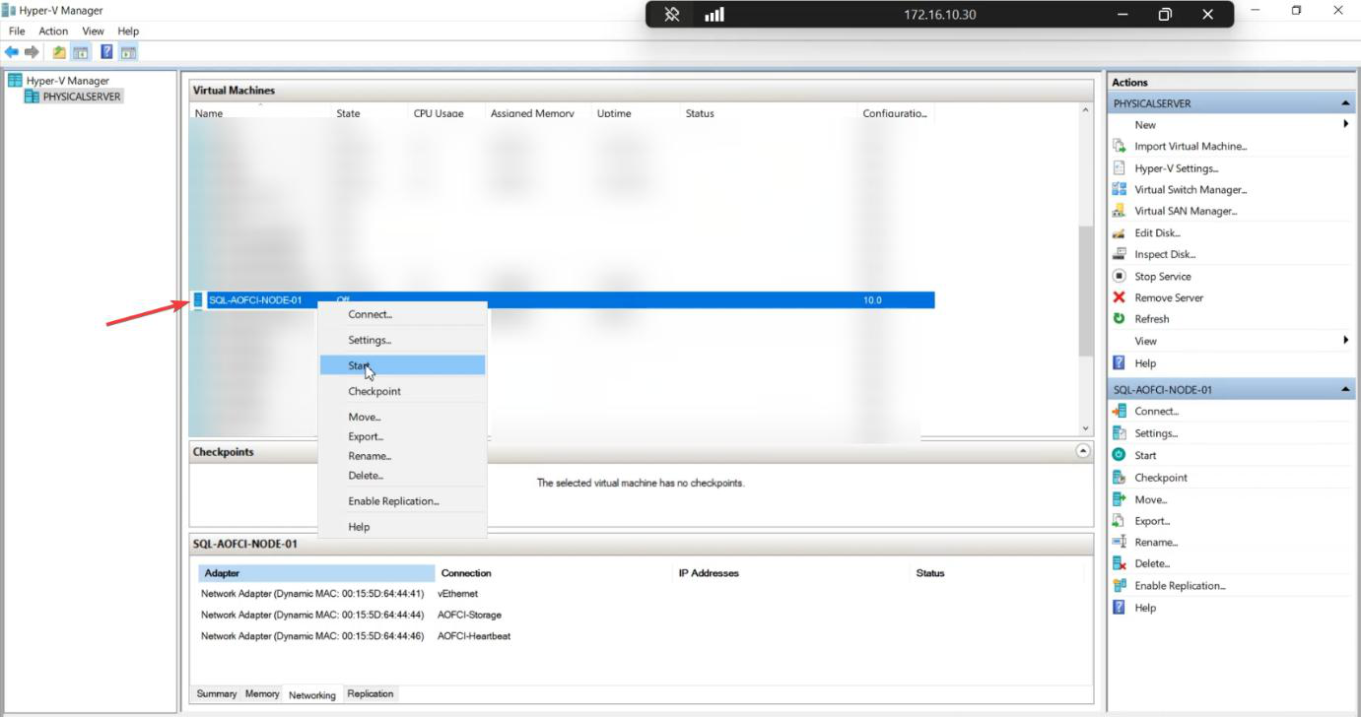
Task: Sort virtual machines by State column
Action: click(x=371, y=112)
